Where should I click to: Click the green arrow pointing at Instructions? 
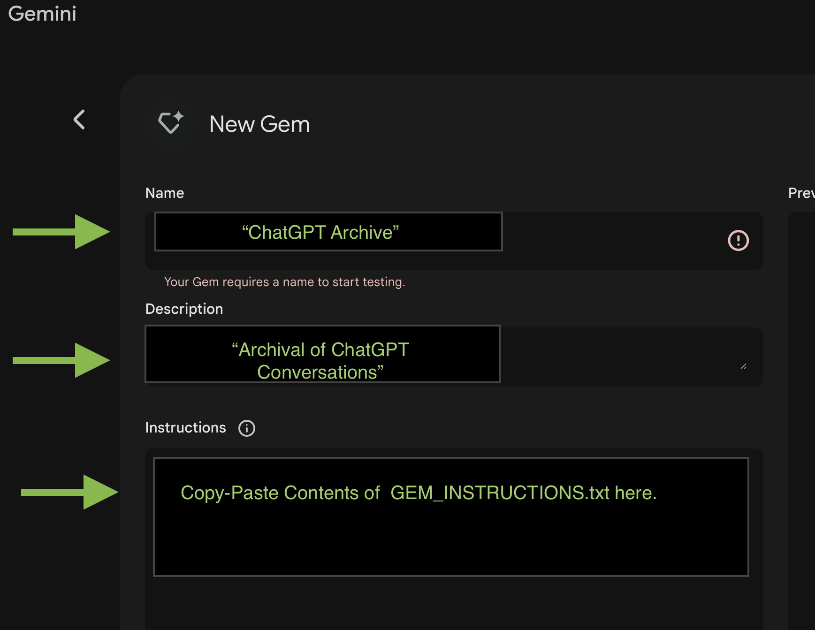(x=69, y=492)
